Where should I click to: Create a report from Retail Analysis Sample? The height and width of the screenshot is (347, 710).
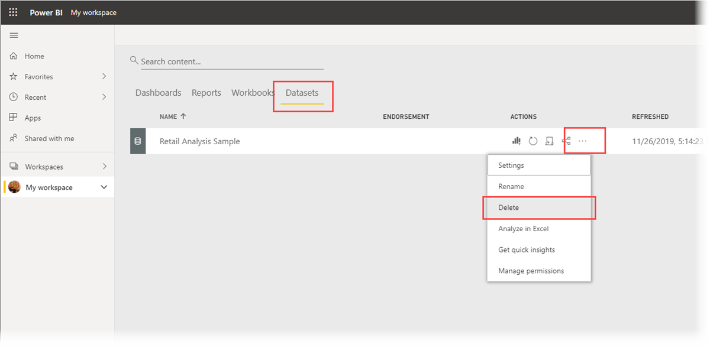click(516, 141)
